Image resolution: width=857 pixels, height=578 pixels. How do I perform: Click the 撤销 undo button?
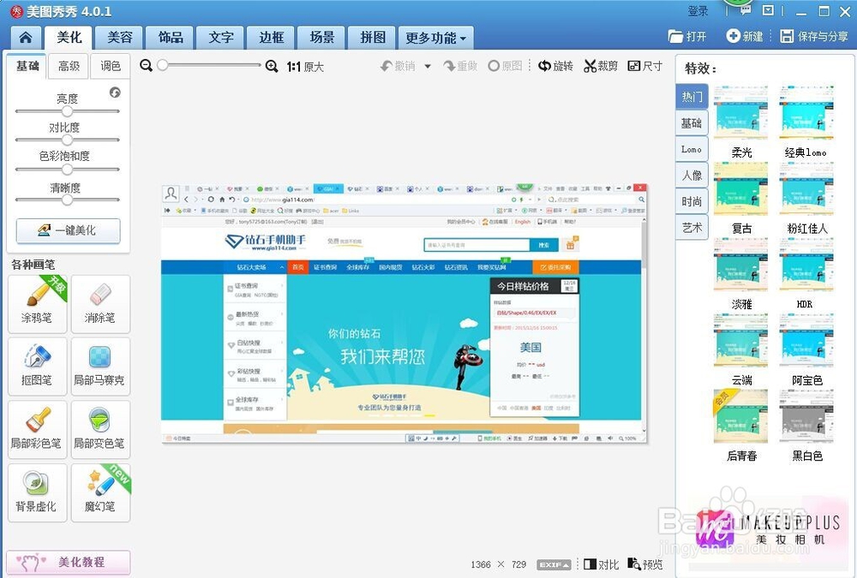click(399, 66)
